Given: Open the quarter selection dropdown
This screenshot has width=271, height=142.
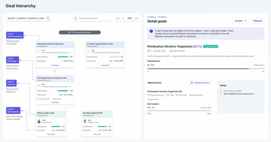Looking at the screenshot, I should 29,18.
